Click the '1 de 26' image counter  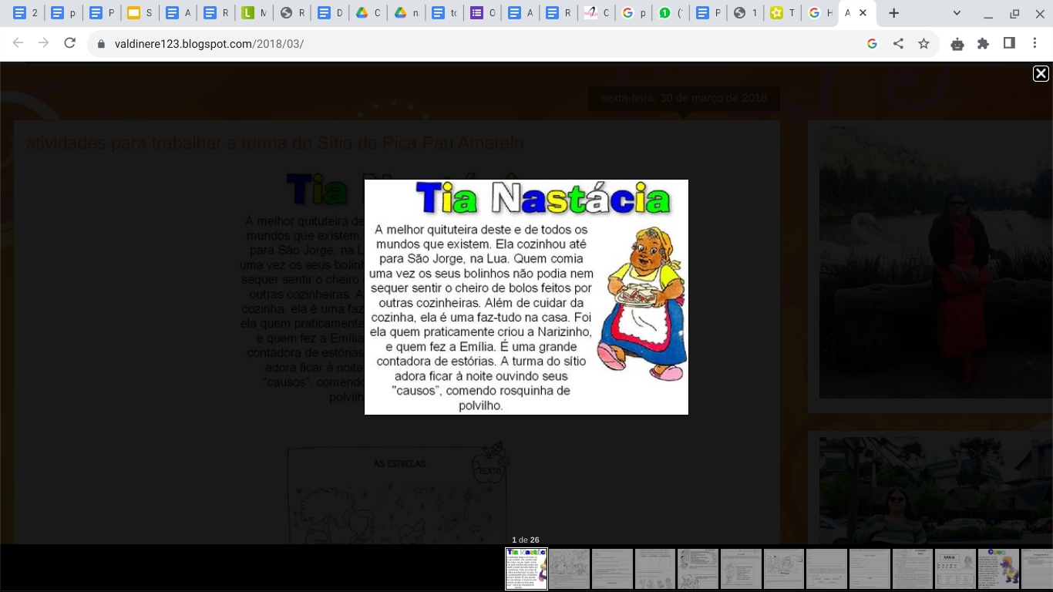coord(526,540)
